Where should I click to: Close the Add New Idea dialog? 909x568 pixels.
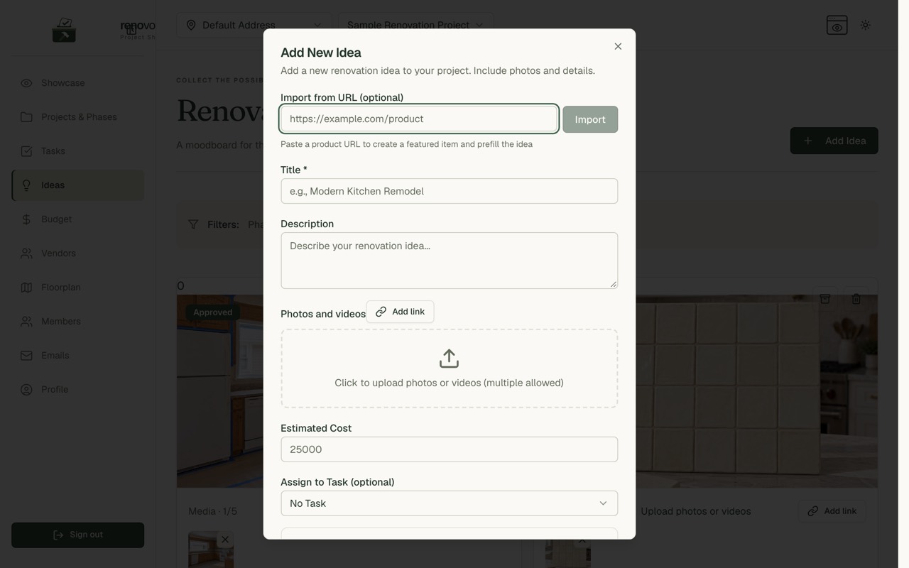coord(618,46)
